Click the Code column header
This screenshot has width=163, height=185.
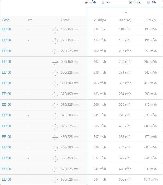tap(6, 20)
